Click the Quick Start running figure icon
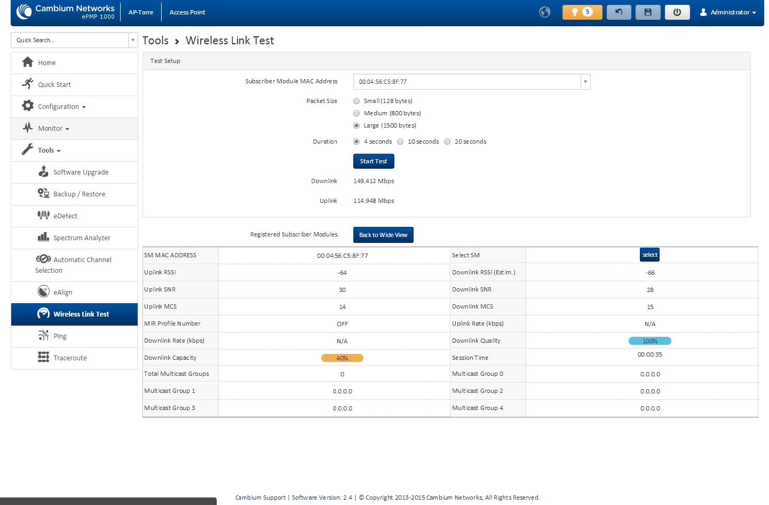 click(x=28, y=84)
